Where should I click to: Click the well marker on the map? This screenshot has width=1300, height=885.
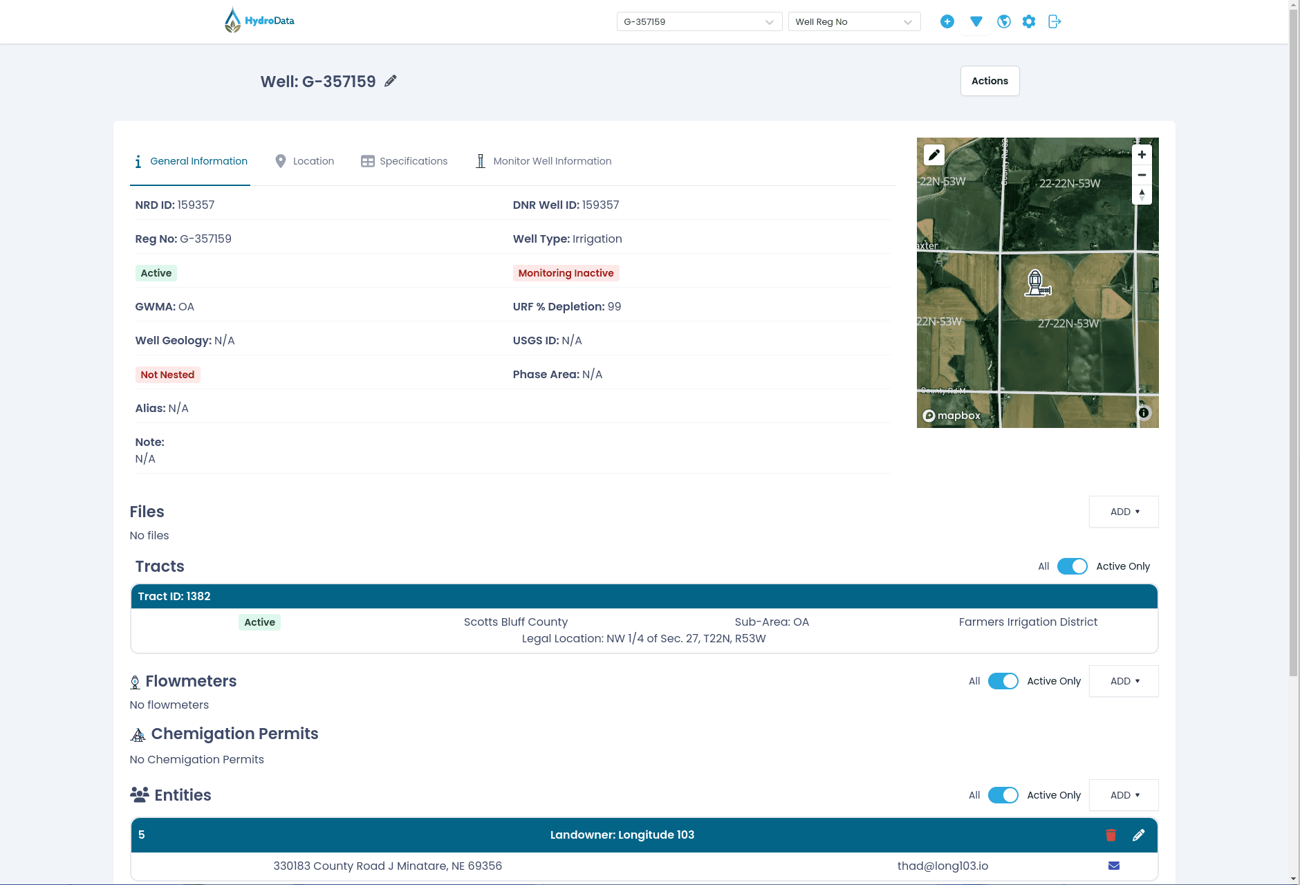tap(1037, 283)
